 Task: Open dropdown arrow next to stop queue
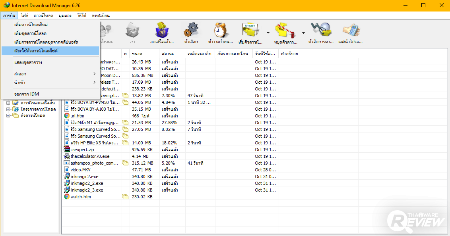(303, 33)
